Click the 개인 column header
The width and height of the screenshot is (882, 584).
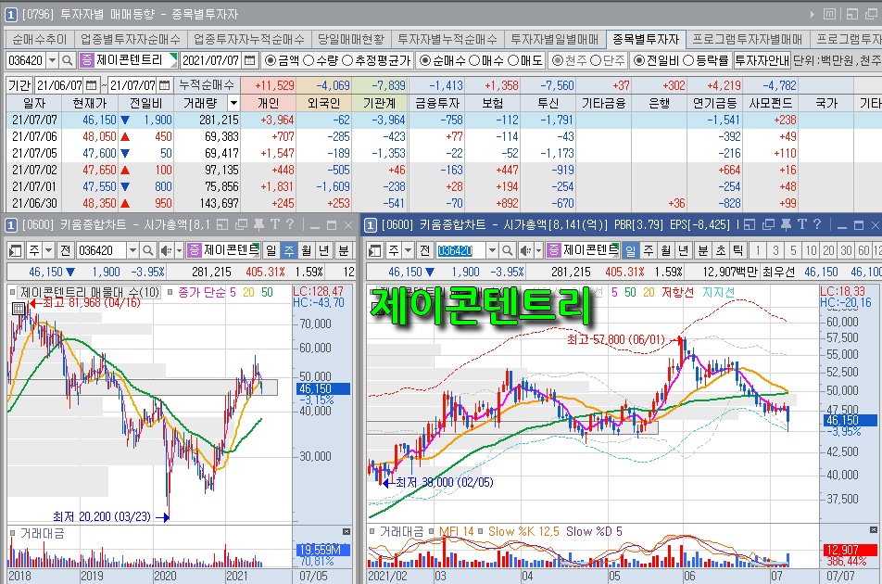point(268,103)
